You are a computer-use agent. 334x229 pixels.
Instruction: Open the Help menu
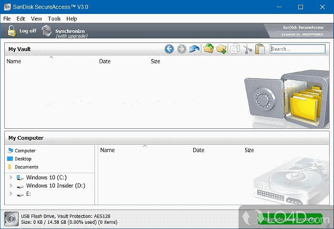pyautogui.click(x=72, y=19)
